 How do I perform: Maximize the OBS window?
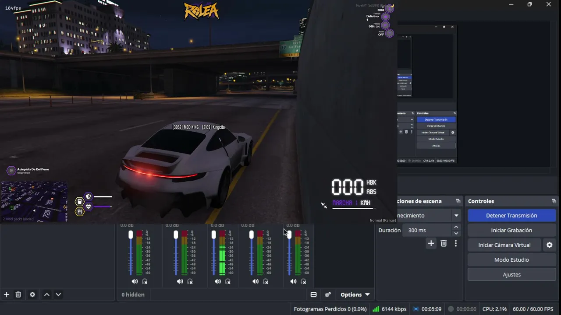[529, 4]
